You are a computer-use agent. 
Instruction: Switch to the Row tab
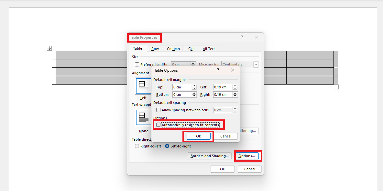pyautogui.click(x=155, y=49)
